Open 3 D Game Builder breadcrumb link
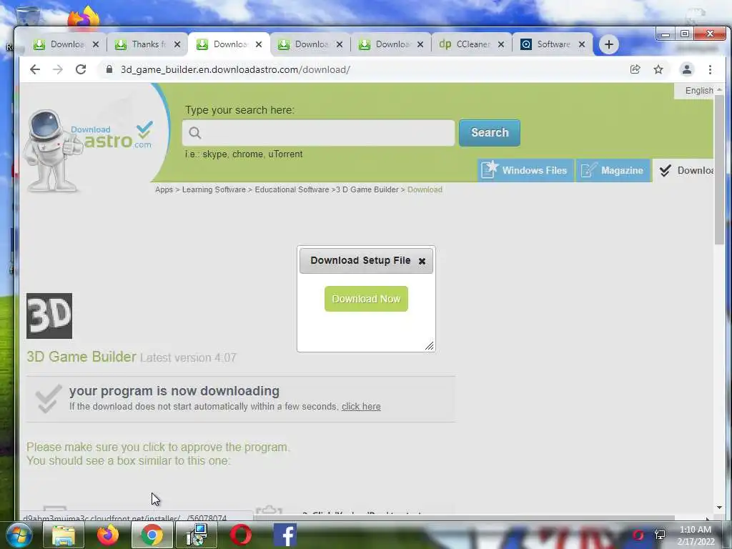This screenshot has width=732, height=549. tap(367, 189)
